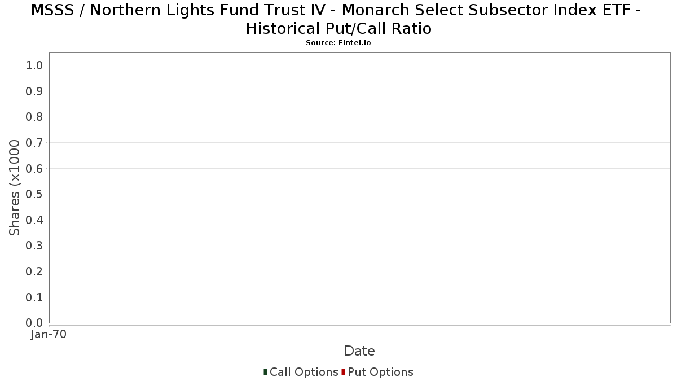Select the chart title text

point(338,19)
